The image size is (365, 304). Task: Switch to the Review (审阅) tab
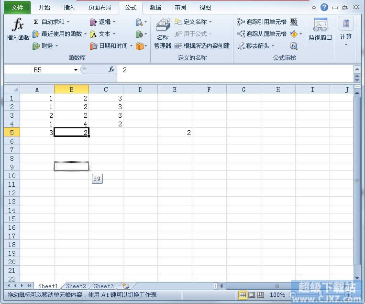click(180, 8)
